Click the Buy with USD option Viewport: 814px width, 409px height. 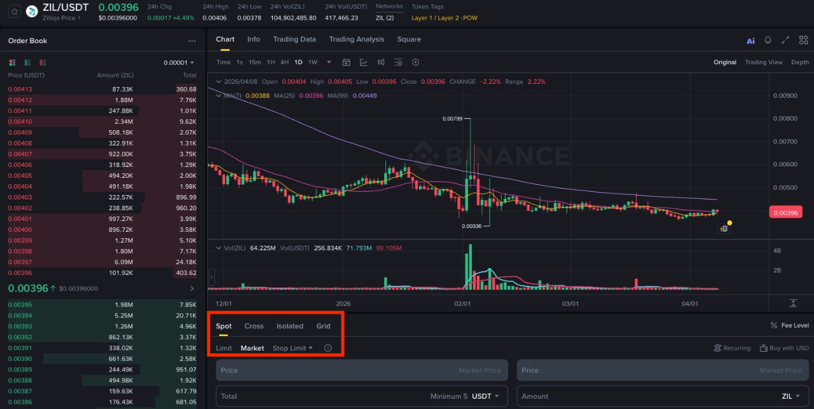[x=784, y=348]
